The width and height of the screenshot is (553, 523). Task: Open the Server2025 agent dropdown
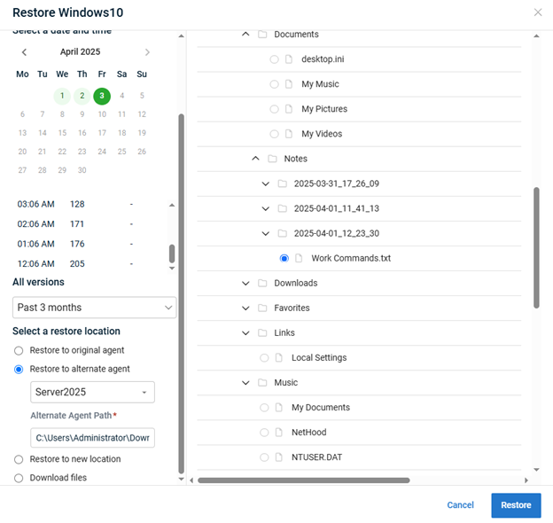pyautogui.click(x=92, y=392)
